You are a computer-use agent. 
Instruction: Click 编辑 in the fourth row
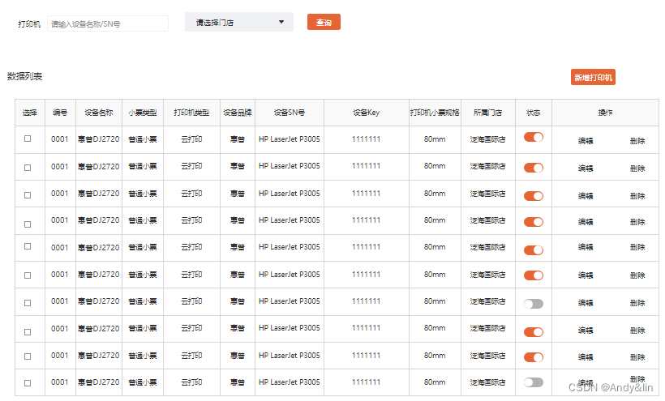pyautogui.click(x=586, y=222)
